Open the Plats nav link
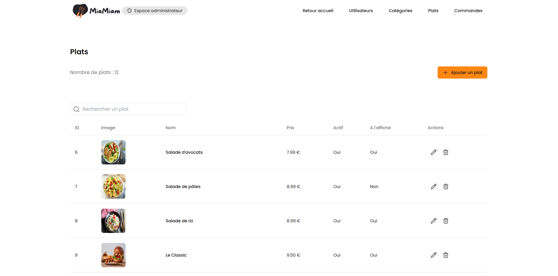Viewport: 558px width, 276px height. coord(433,11)
